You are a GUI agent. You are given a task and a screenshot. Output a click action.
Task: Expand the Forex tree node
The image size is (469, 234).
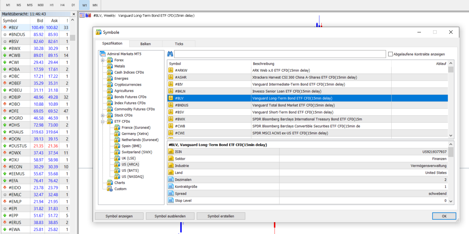(103, 60)
